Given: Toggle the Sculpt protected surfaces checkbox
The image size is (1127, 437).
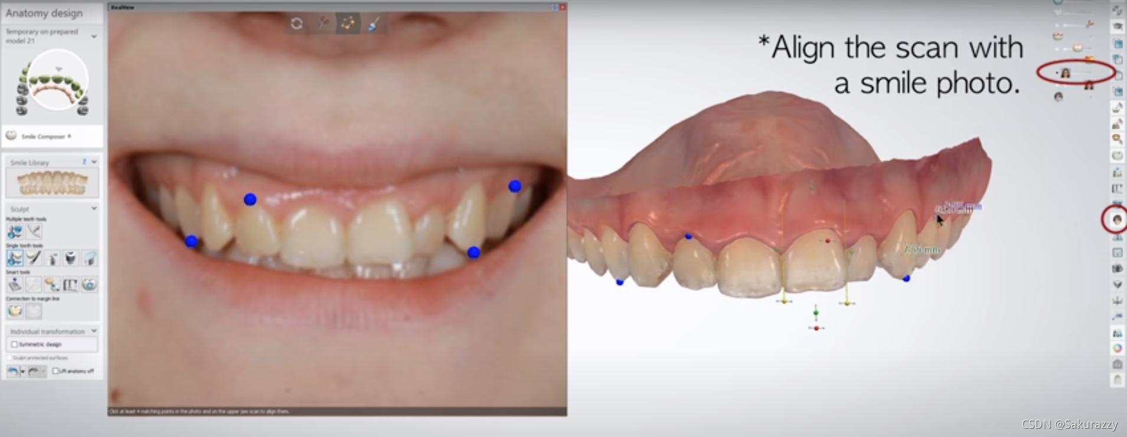Looking at the screenshot, I should (x=9, y=358).
